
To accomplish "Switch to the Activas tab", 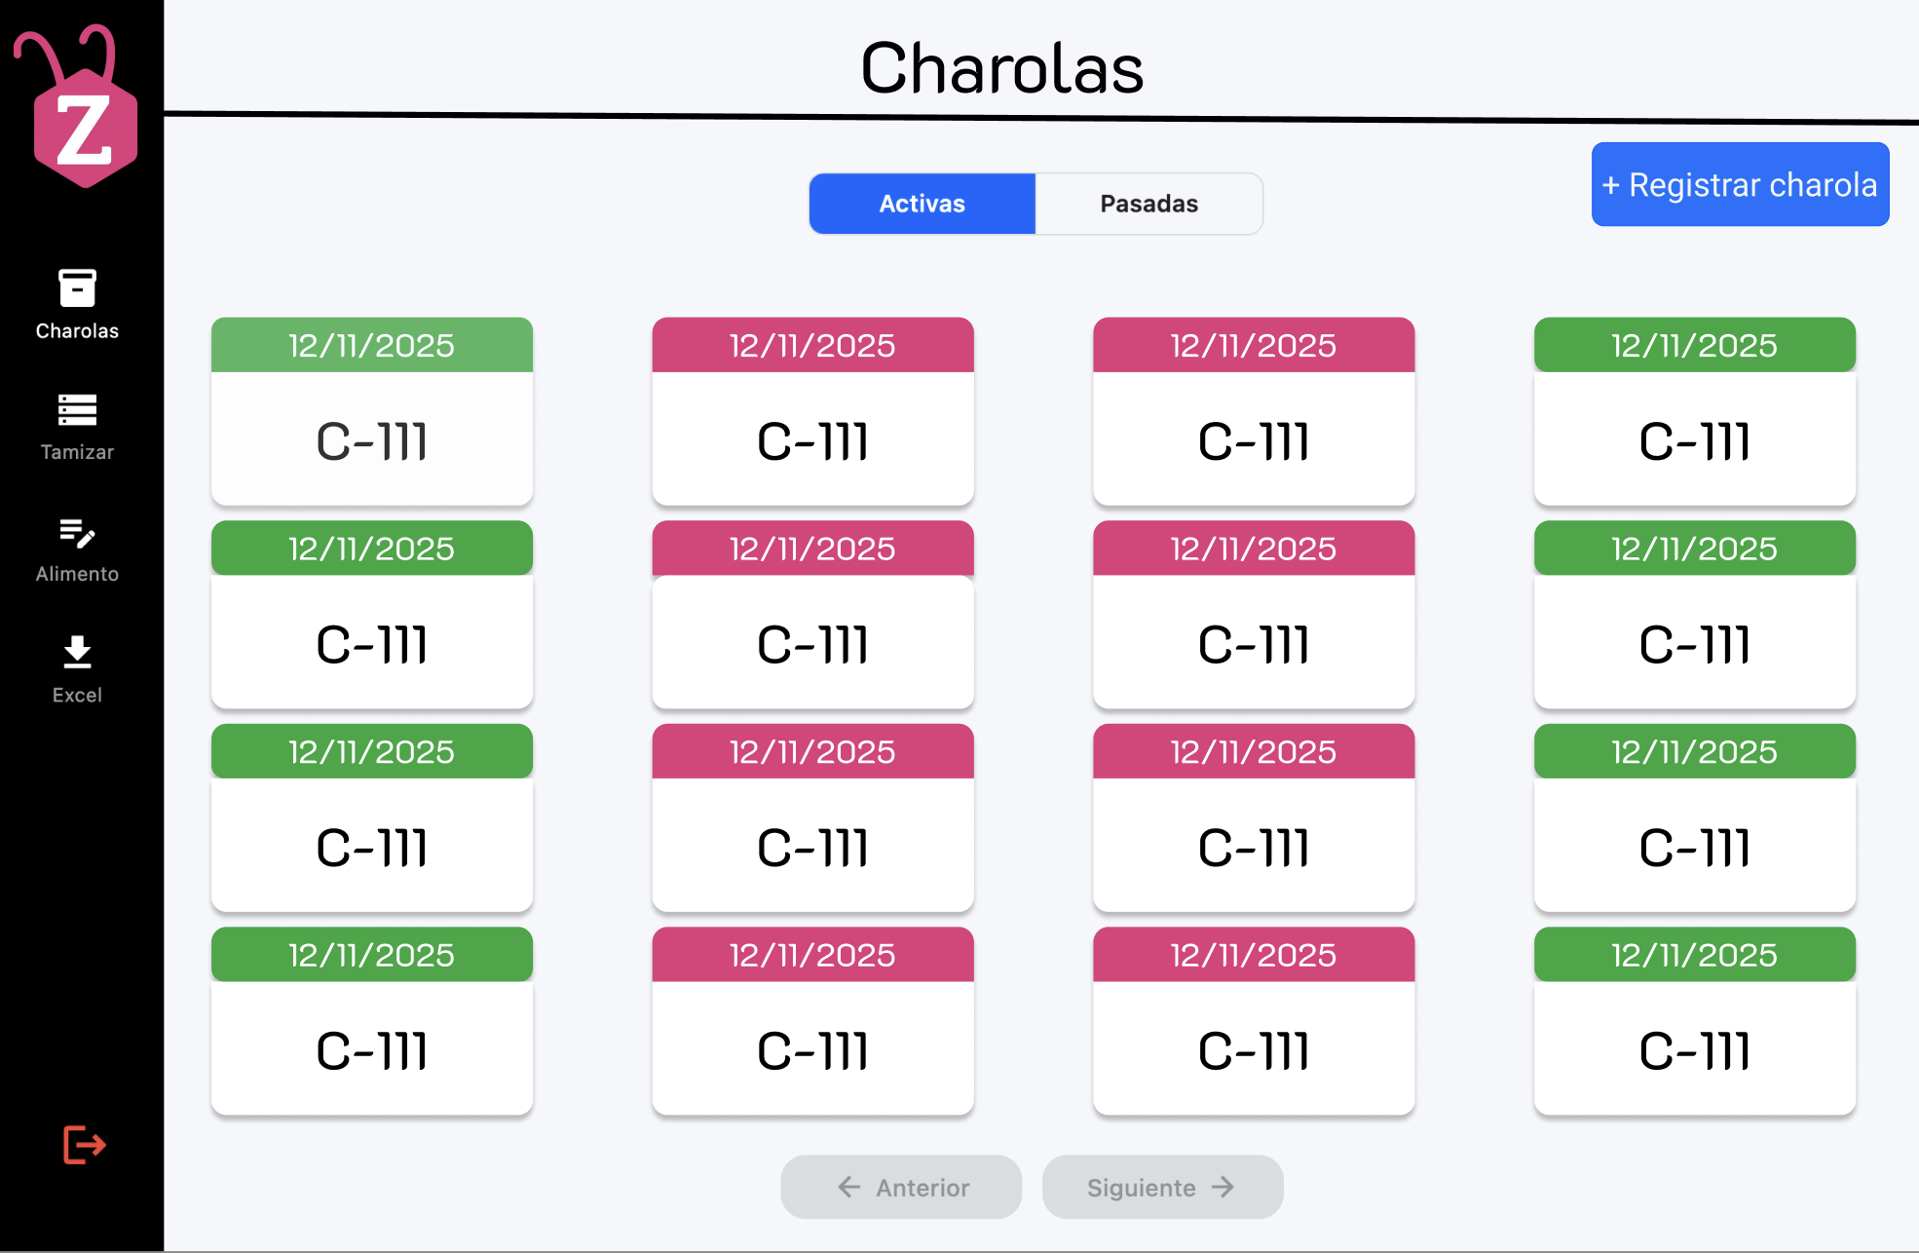I will point(922,204).
